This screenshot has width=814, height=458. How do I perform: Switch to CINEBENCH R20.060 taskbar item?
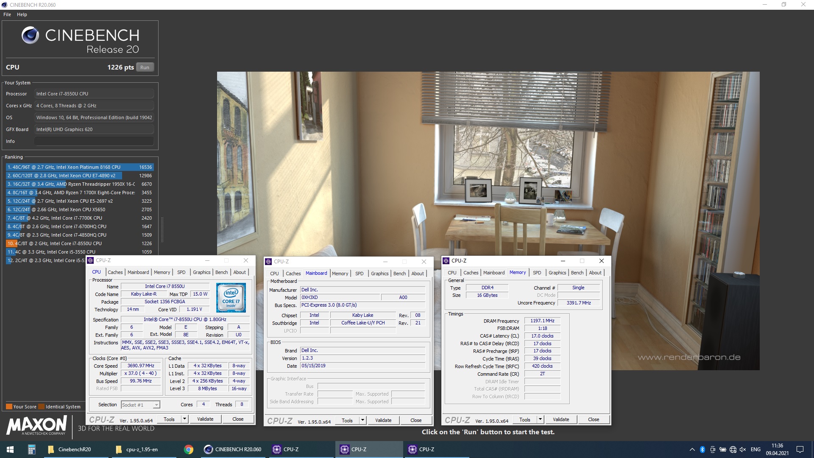click(233, 449)
